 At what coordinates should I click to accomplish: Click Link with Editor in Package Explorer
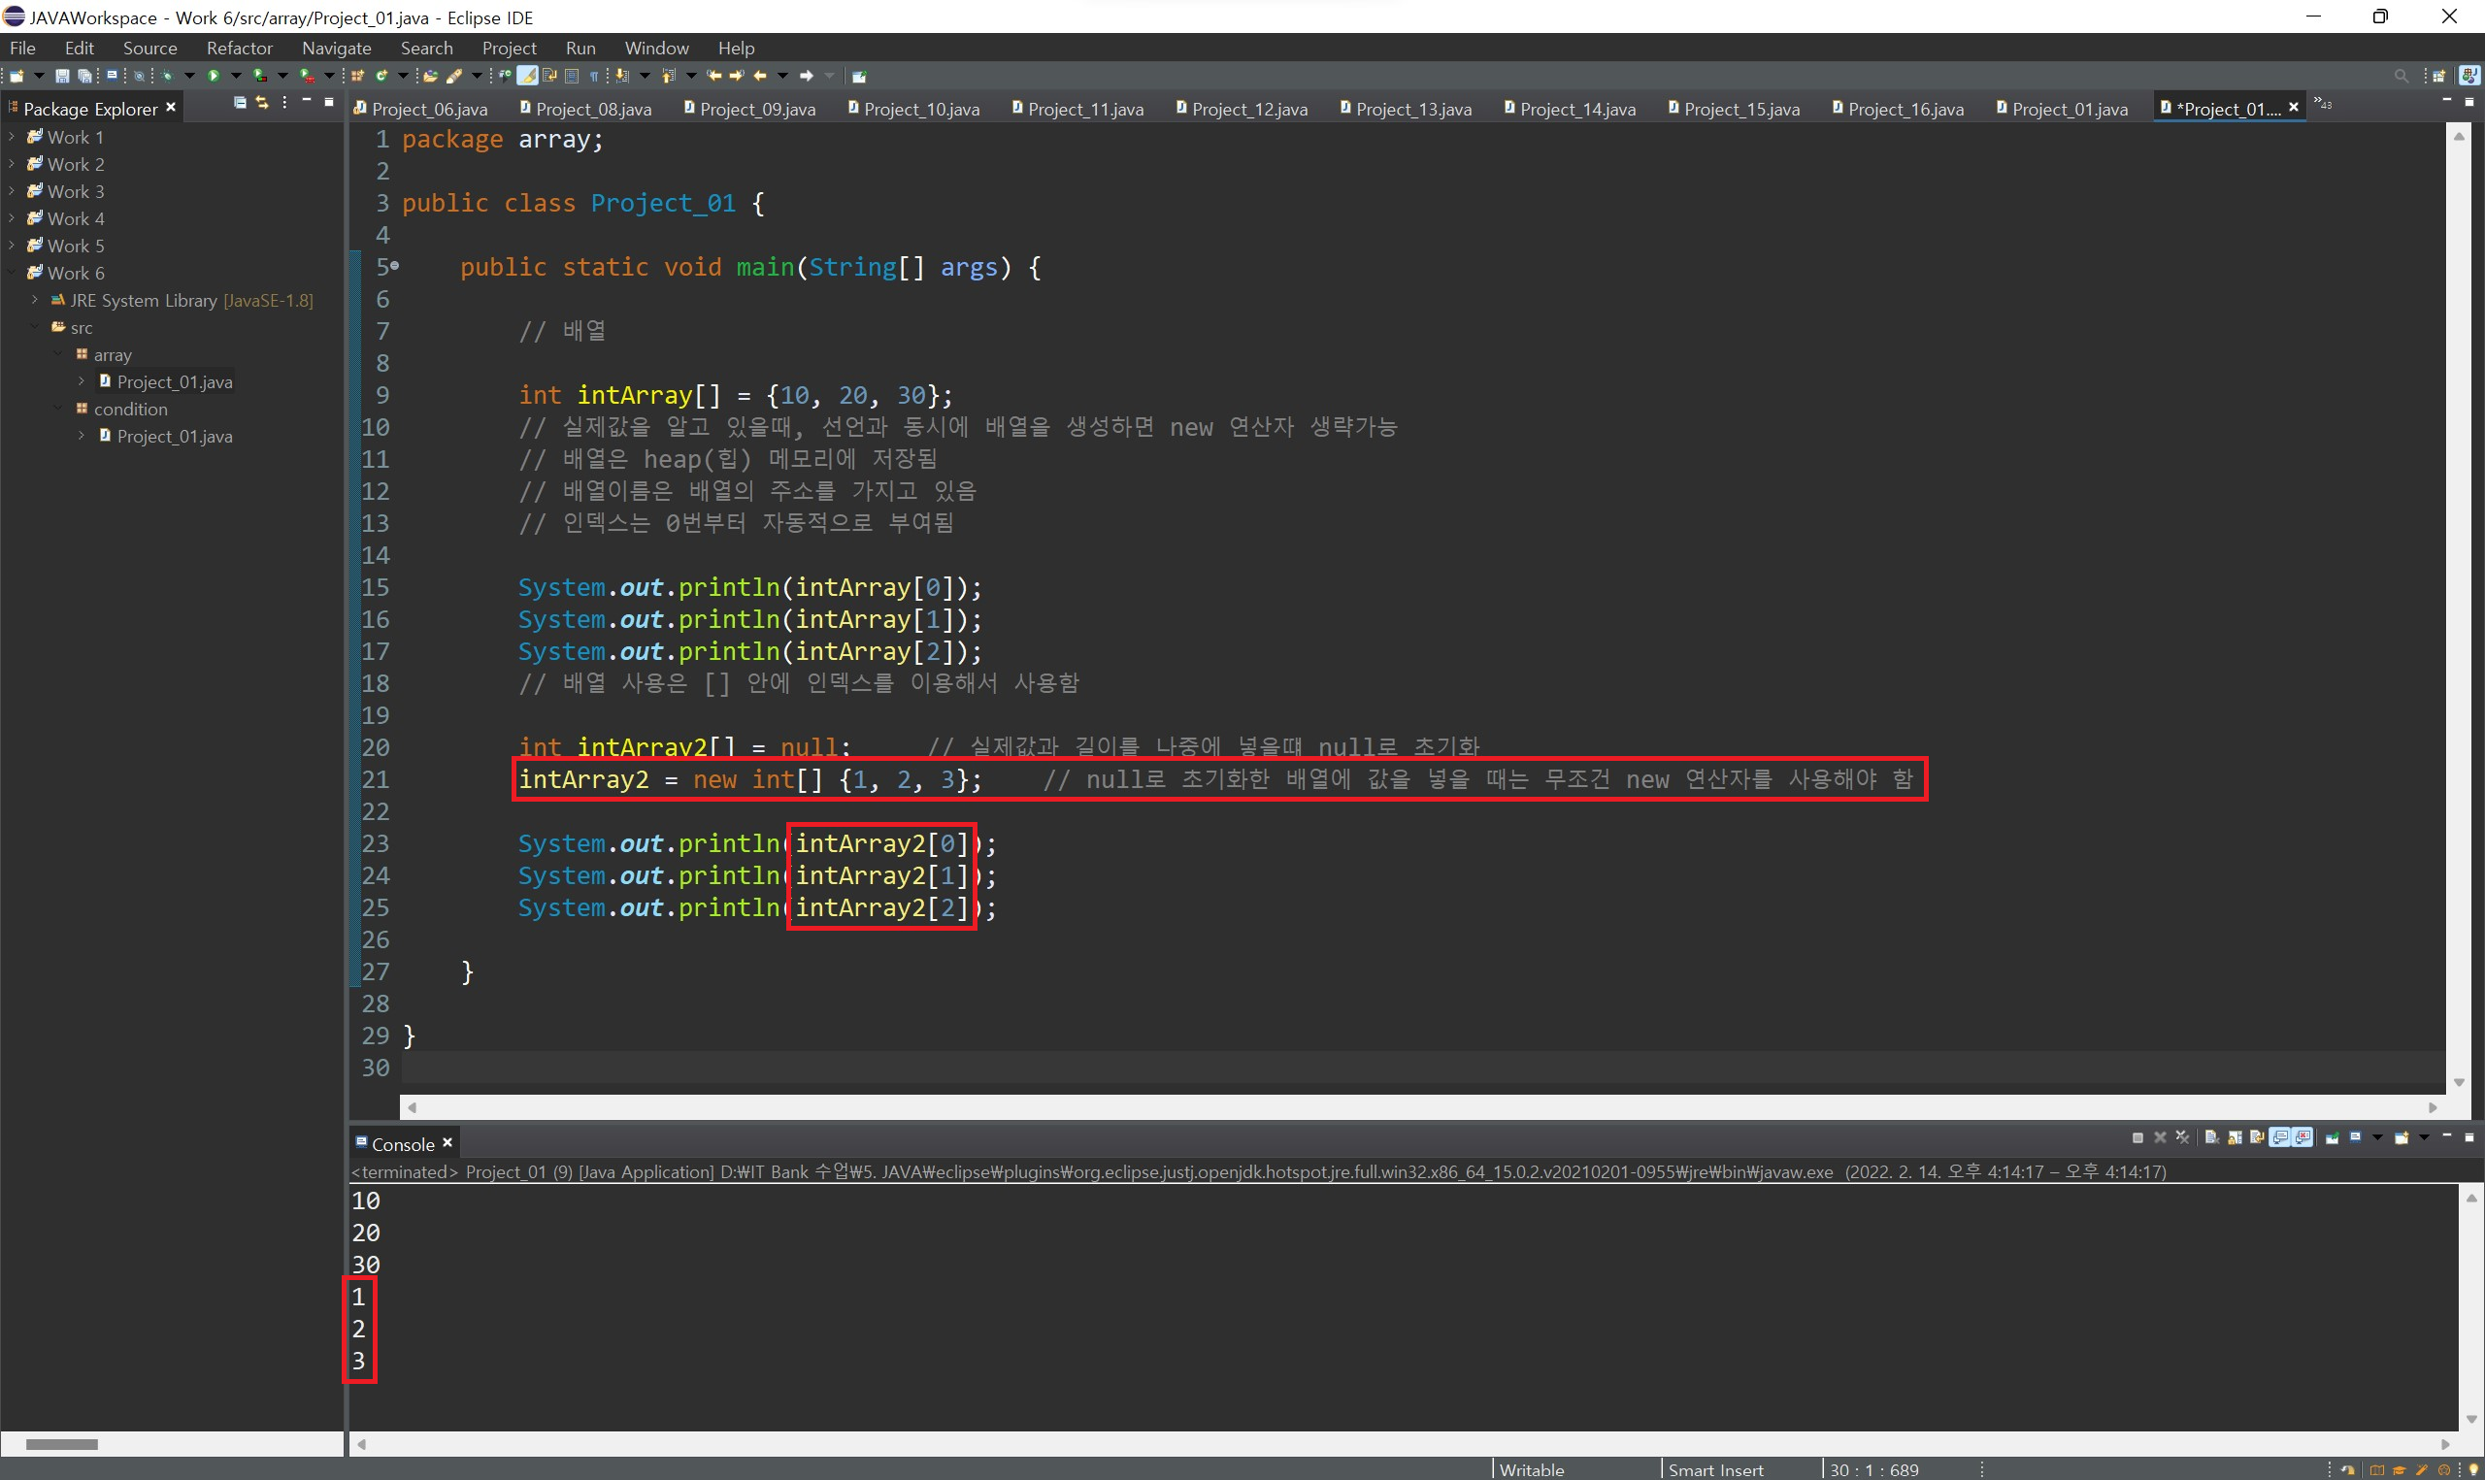pyautogui.click(x=262, y=103)
